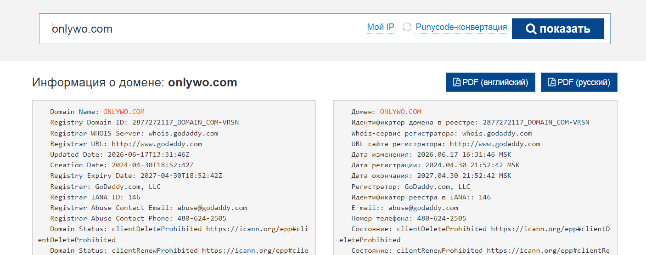Open the Punycode-конвертация link
Image resolution: width=646 pixels, height=255 pixels.
(461, 27)
